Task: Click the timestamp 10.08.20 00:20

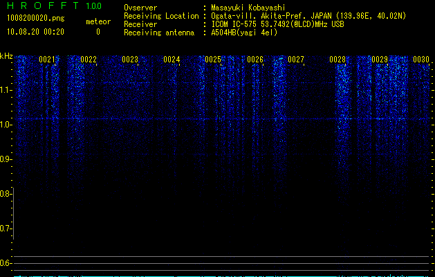Action: tap(35, 32)
